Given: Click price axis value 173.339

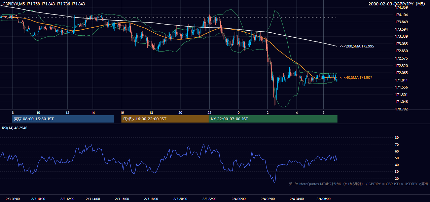Looking at the screenshot, I should pos(401,36).
